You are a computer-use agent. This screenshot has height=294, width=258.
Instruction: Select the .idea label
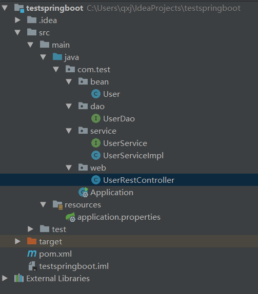click(48, 20)
